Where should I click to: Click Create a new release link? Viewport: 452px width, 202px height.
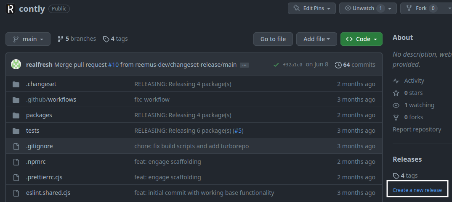(417, 190)
